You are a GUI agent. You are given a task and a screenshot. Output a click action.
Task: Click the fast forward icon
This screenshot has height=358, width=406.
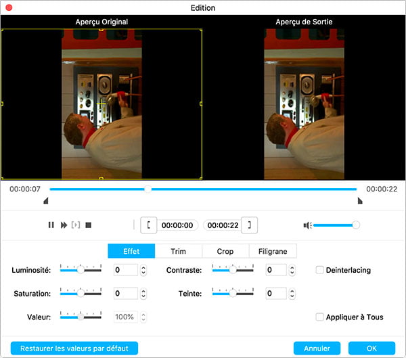[64, 225]
